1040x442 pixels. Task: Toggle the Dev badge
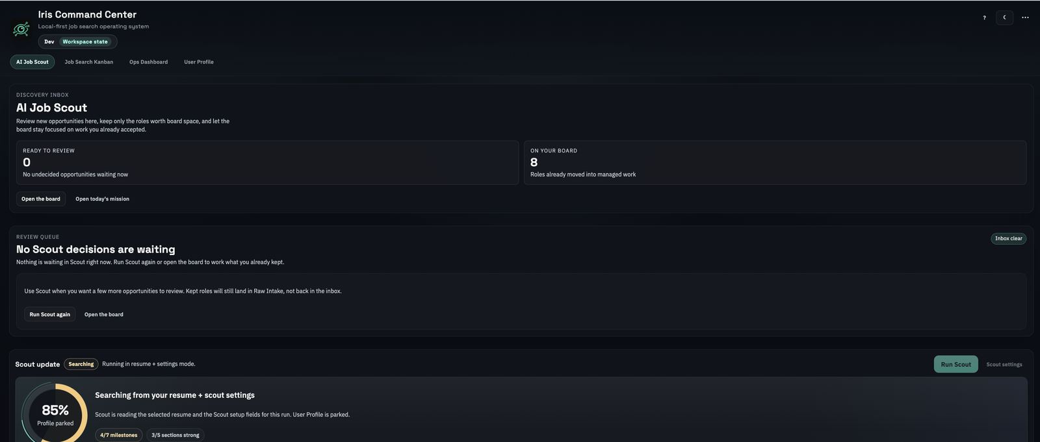click(x=48, y=41)
